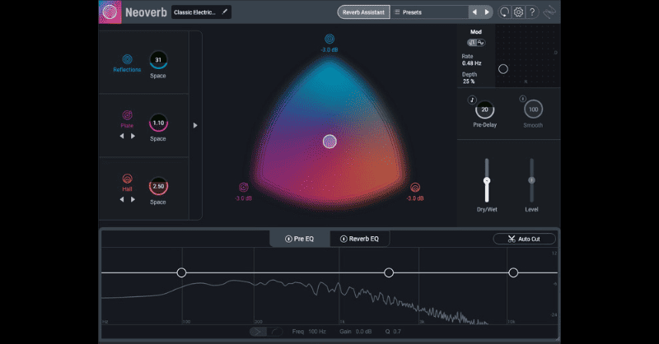This screenshot has width=659, height=344.
Task: Click the Mod Rate value 0.48 Hz
Action: click(471, 63)
